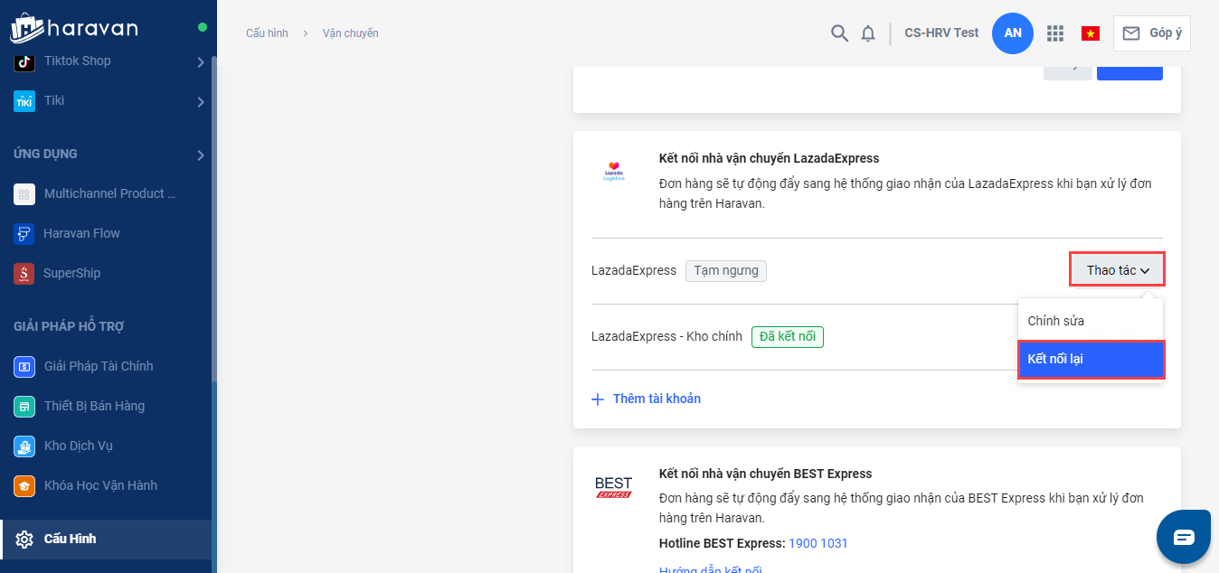Expand the Tiki channel arrow
1219x573 pixels.
200,101
